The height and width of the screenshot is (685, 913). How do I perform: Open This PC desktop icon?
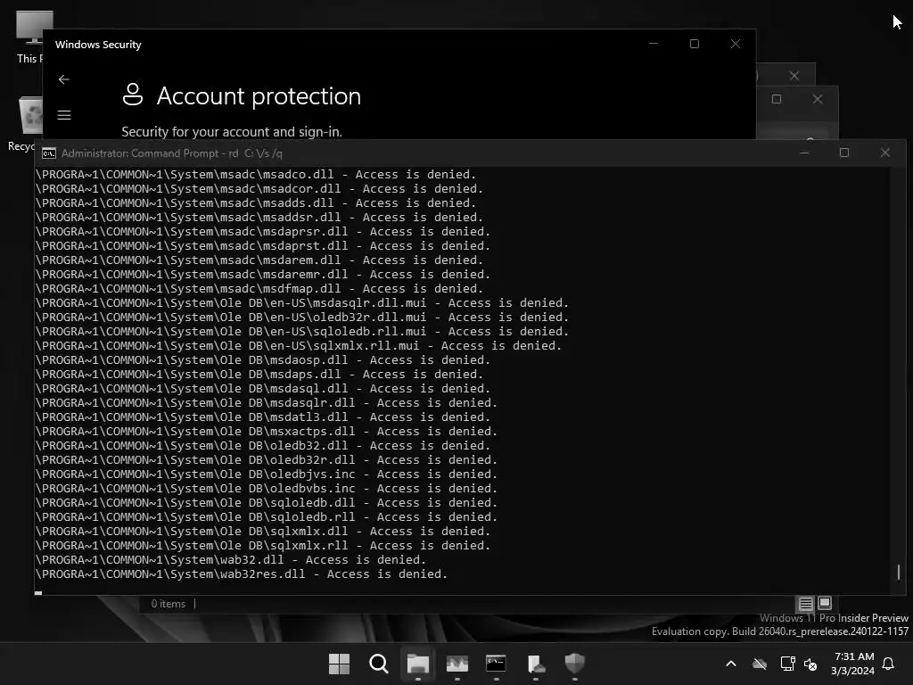[x=29, y=37]
